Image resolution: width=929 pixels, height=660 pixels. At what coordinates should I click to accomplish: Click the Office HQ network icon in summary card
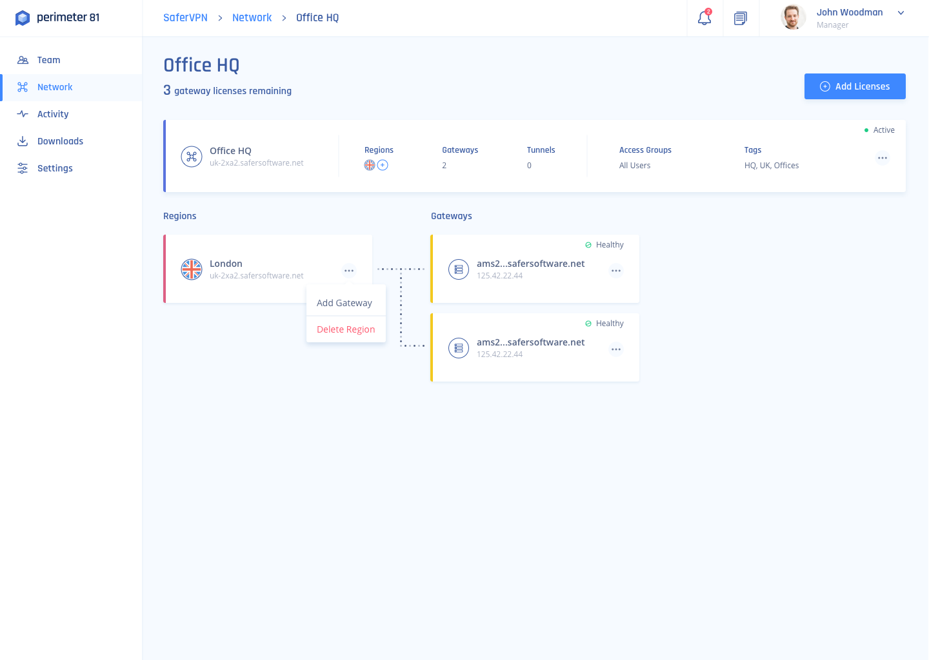point(192,157)
